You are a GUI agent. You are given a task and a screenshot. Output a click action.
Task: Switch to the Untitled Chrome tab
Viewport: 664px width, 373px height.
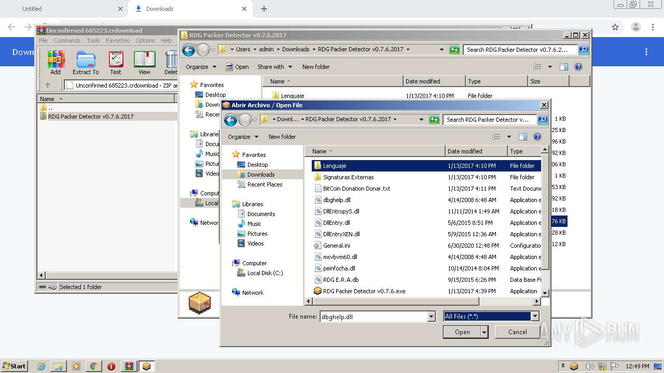point(32,9)
